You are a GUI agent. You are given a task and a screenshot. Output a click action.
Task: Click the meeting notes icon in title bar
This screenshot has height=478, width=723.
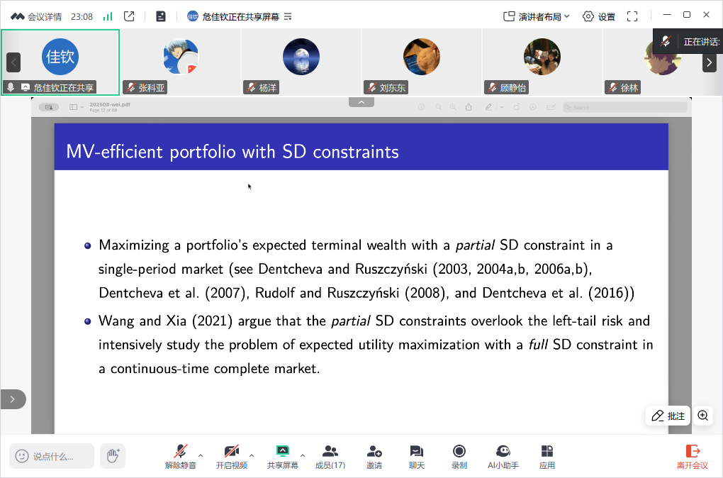click(161, 16)
